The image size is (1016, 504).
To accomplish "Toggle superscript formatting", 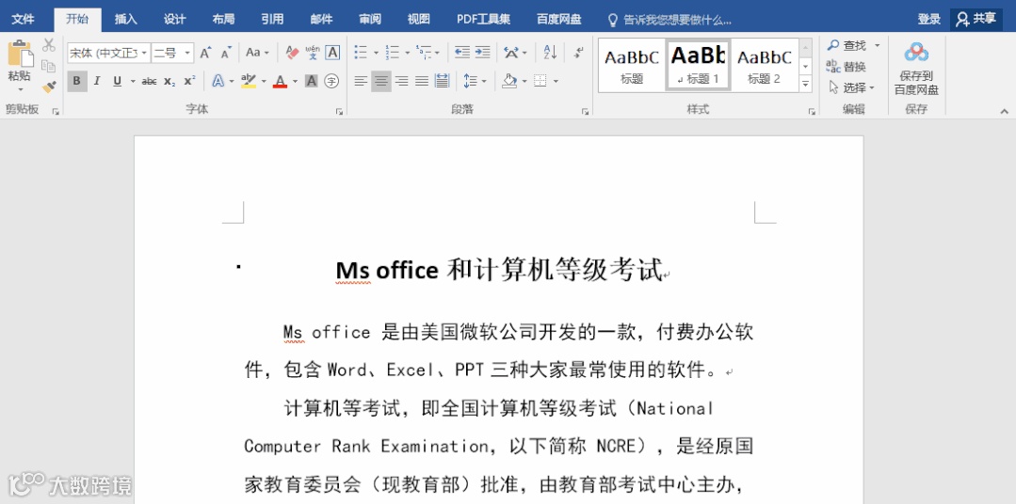I will [x=189, y=81].
